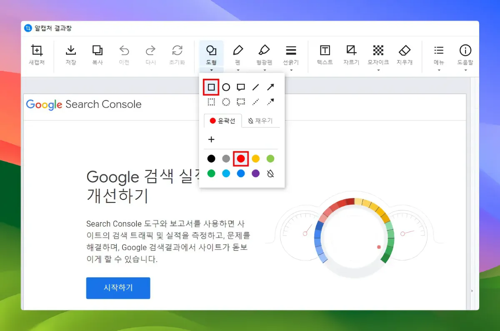Viewport: 500px width, 331px height.
Task: Open the help (도움말) dropdown
Action: (465, 55)
